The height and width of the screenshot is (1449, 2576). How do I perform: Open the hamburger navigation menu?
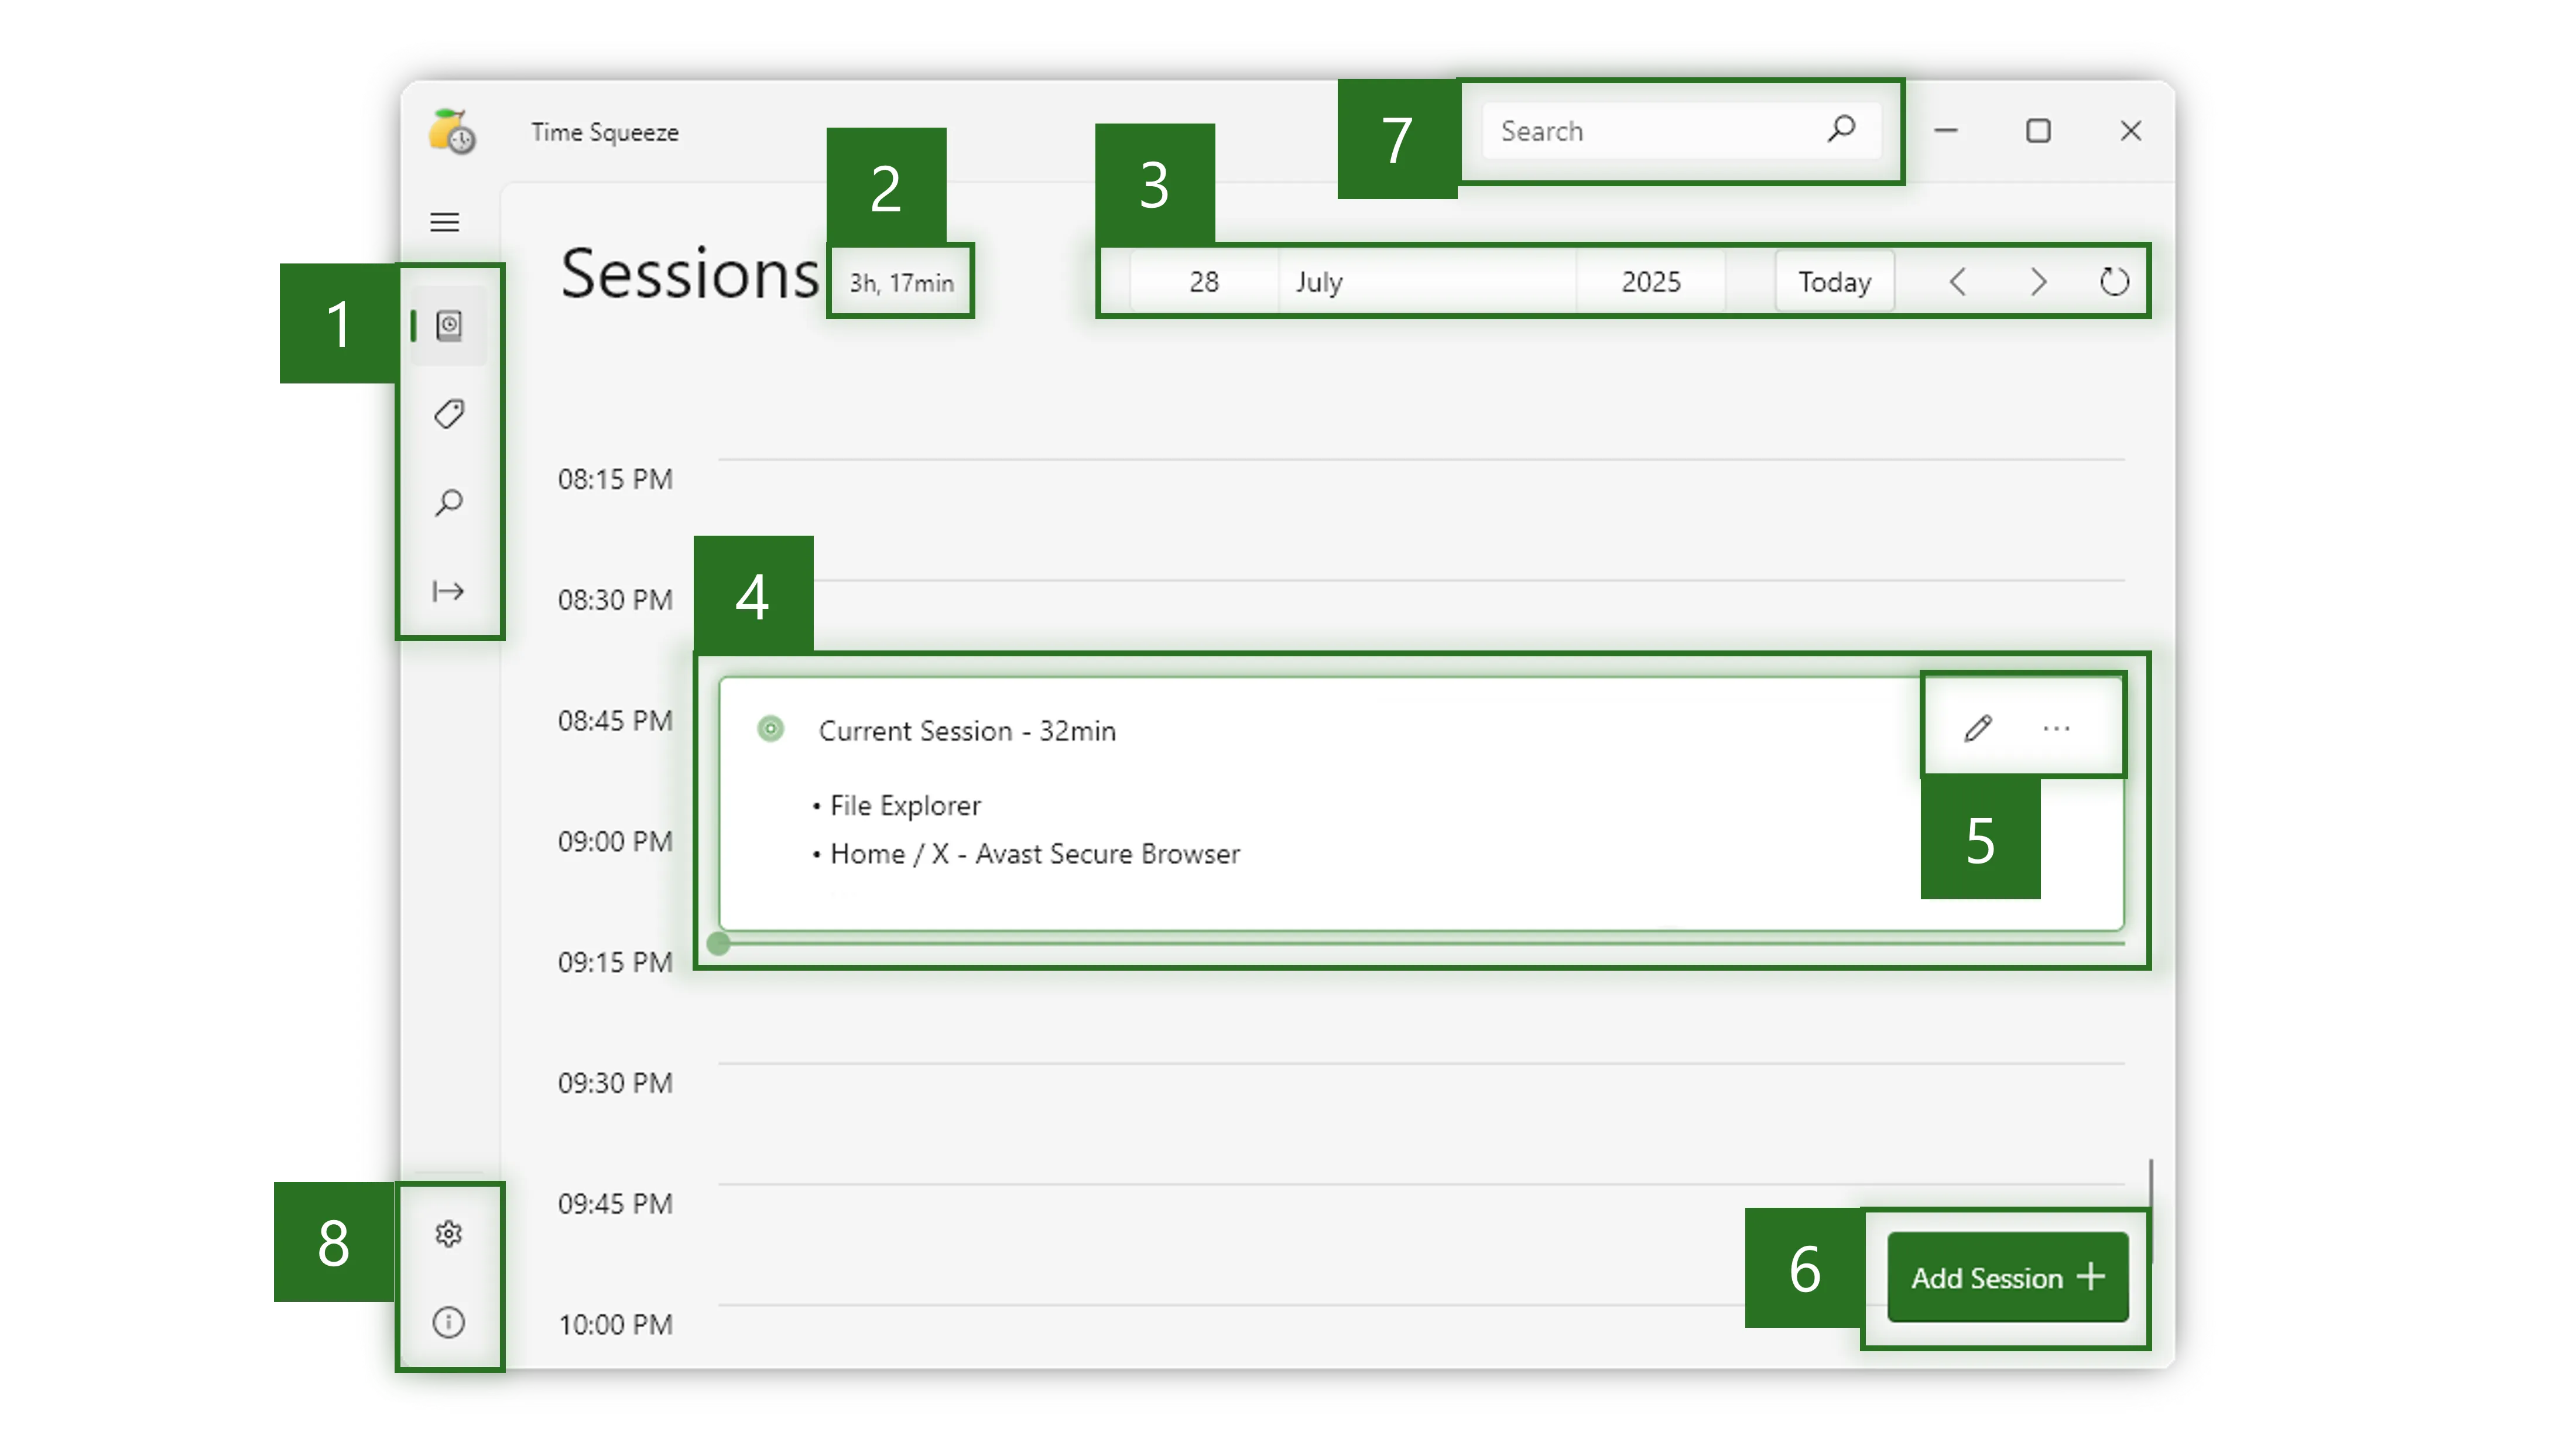click(x=444, y=222)
